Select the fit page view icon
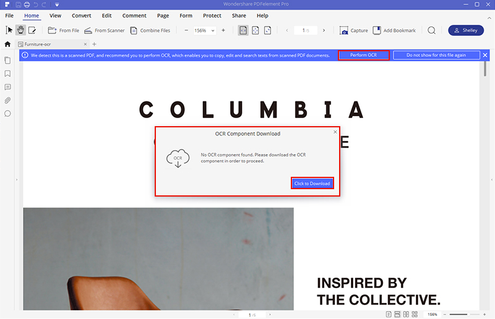The height and width of the screenshot is (319, 495). coord(256,30)
